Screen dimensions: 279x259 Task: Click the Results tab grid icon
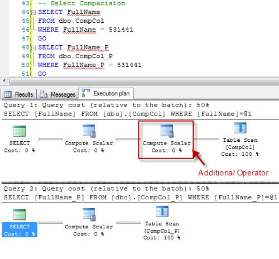pyautogui.click(x=8, y=94)
